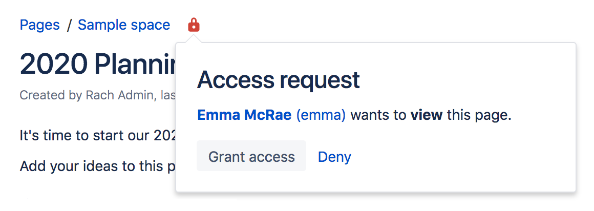Click the bold word "view" in message
The image size is (594, 211).
(x=426, y=115)
